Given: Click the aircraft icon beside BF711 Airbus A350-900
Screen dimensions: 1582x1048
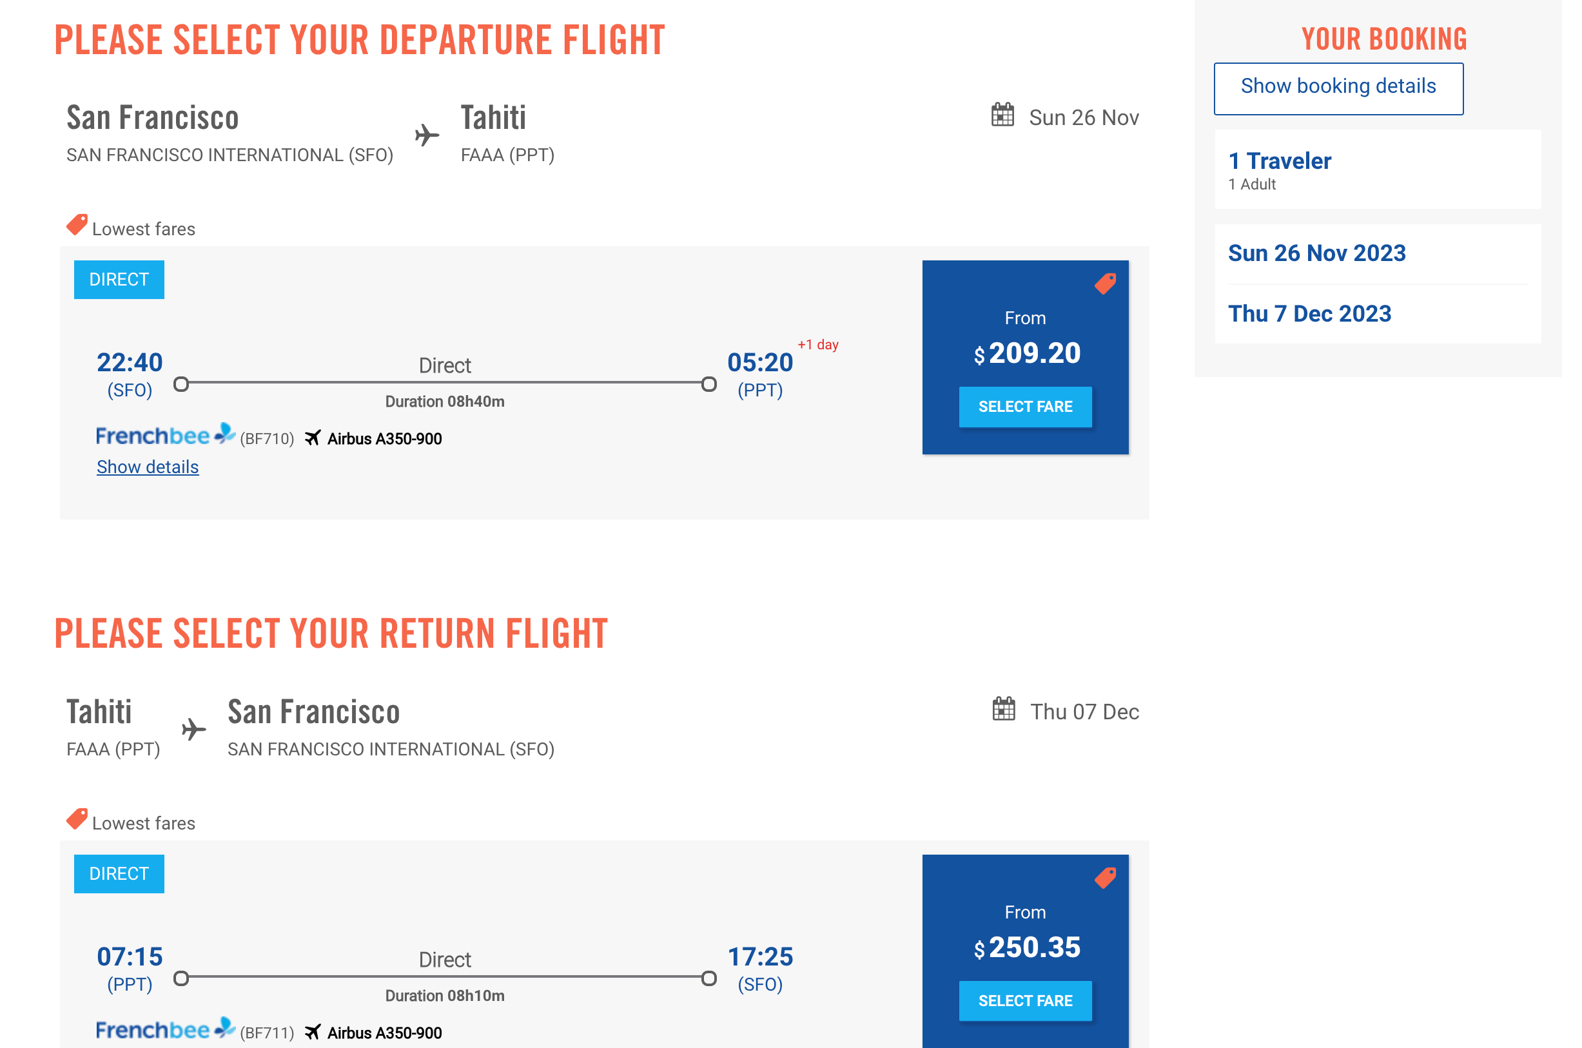Looking at the screenshot, I should (312, 1033).
